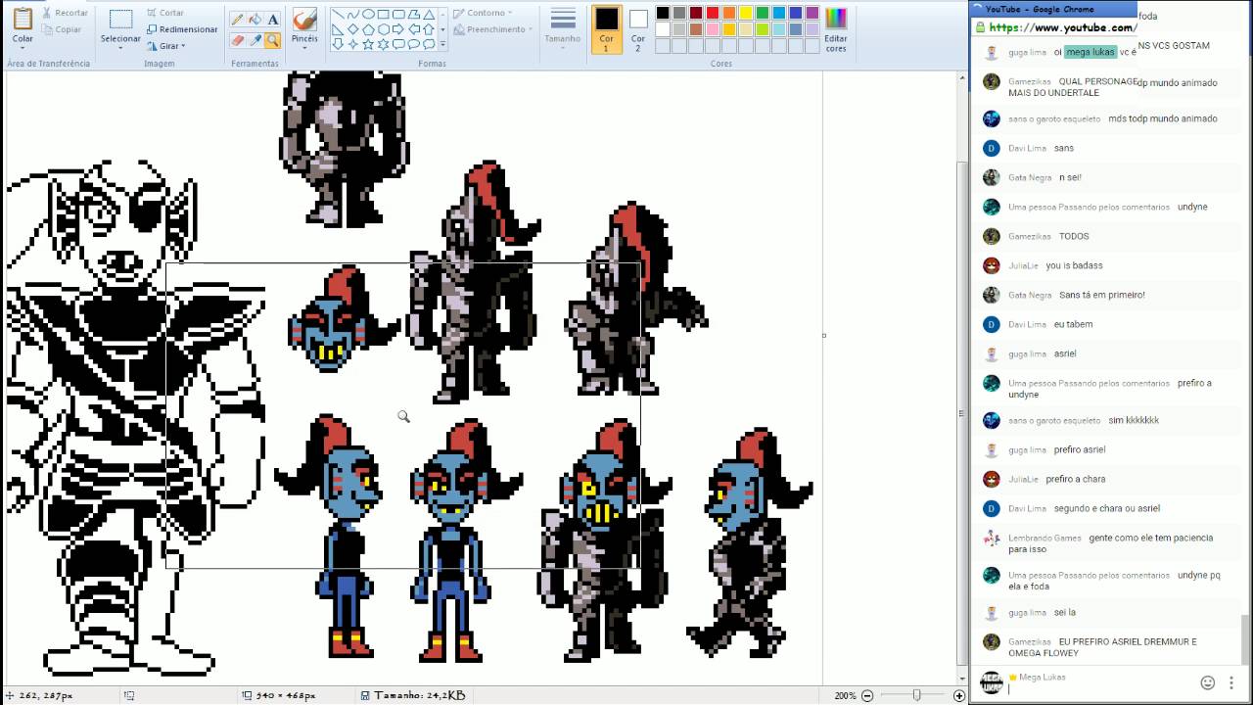Select Cor 2 background color box
This screenshot has height=705, width=1253.
(x=638, y=28)
